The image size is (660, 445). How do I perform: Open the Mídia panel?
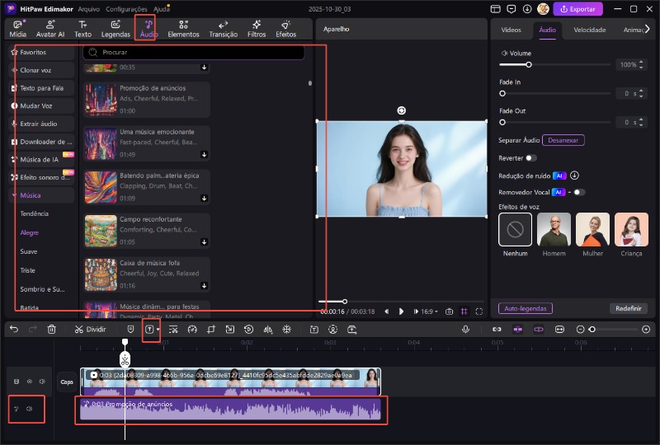[x=17, y=29]
